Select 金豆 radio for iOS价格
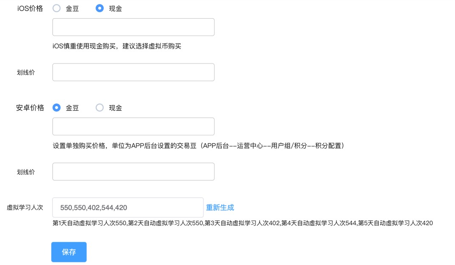Image resolution: width=455 pixels, height=265 pixels. click(57, 8)
